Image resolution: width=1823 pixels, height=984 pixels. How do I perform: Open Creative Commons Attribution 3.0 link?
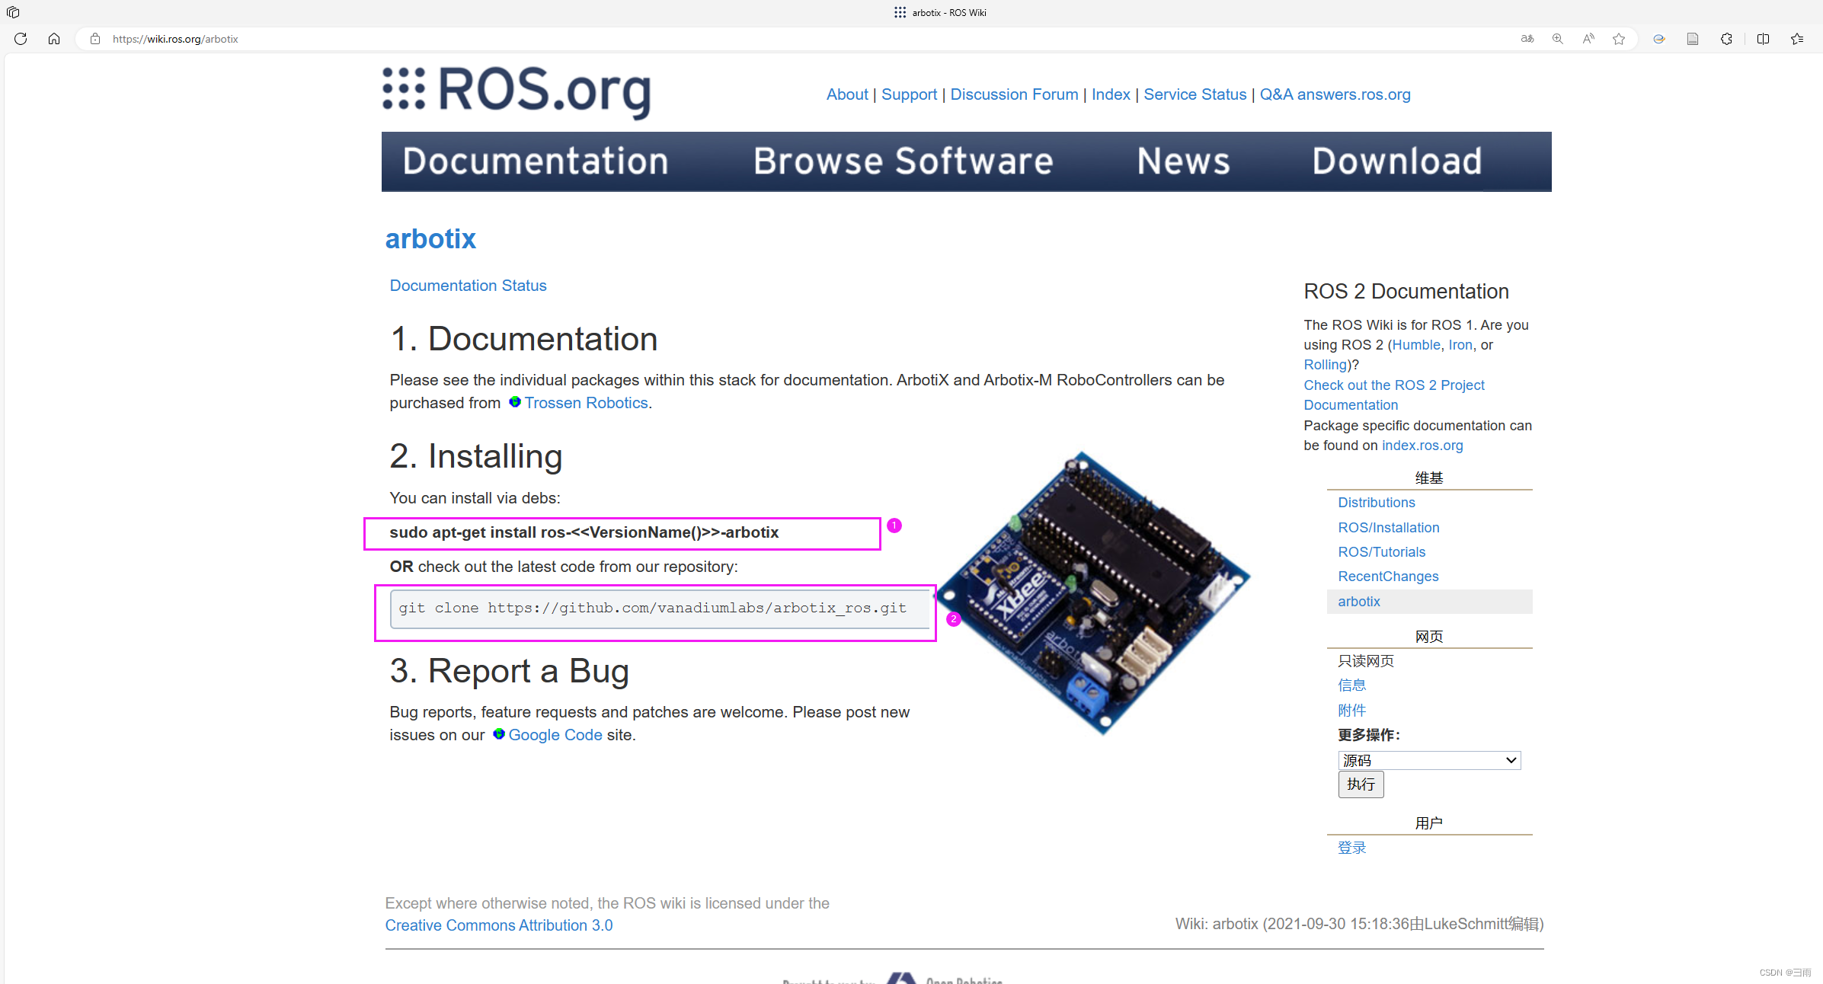click(499, 925)
